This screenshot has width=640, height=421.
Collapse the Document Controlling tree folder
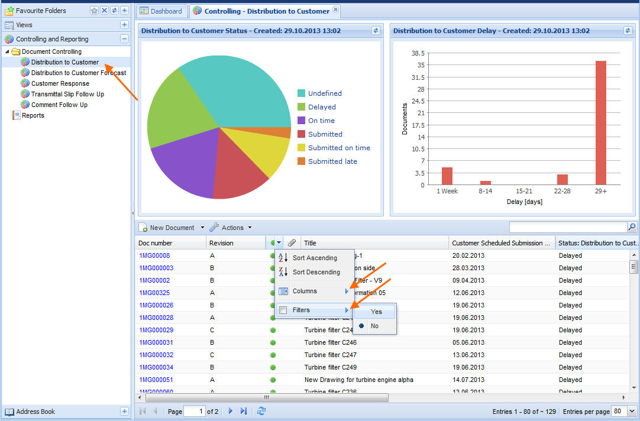pos(8,52)
